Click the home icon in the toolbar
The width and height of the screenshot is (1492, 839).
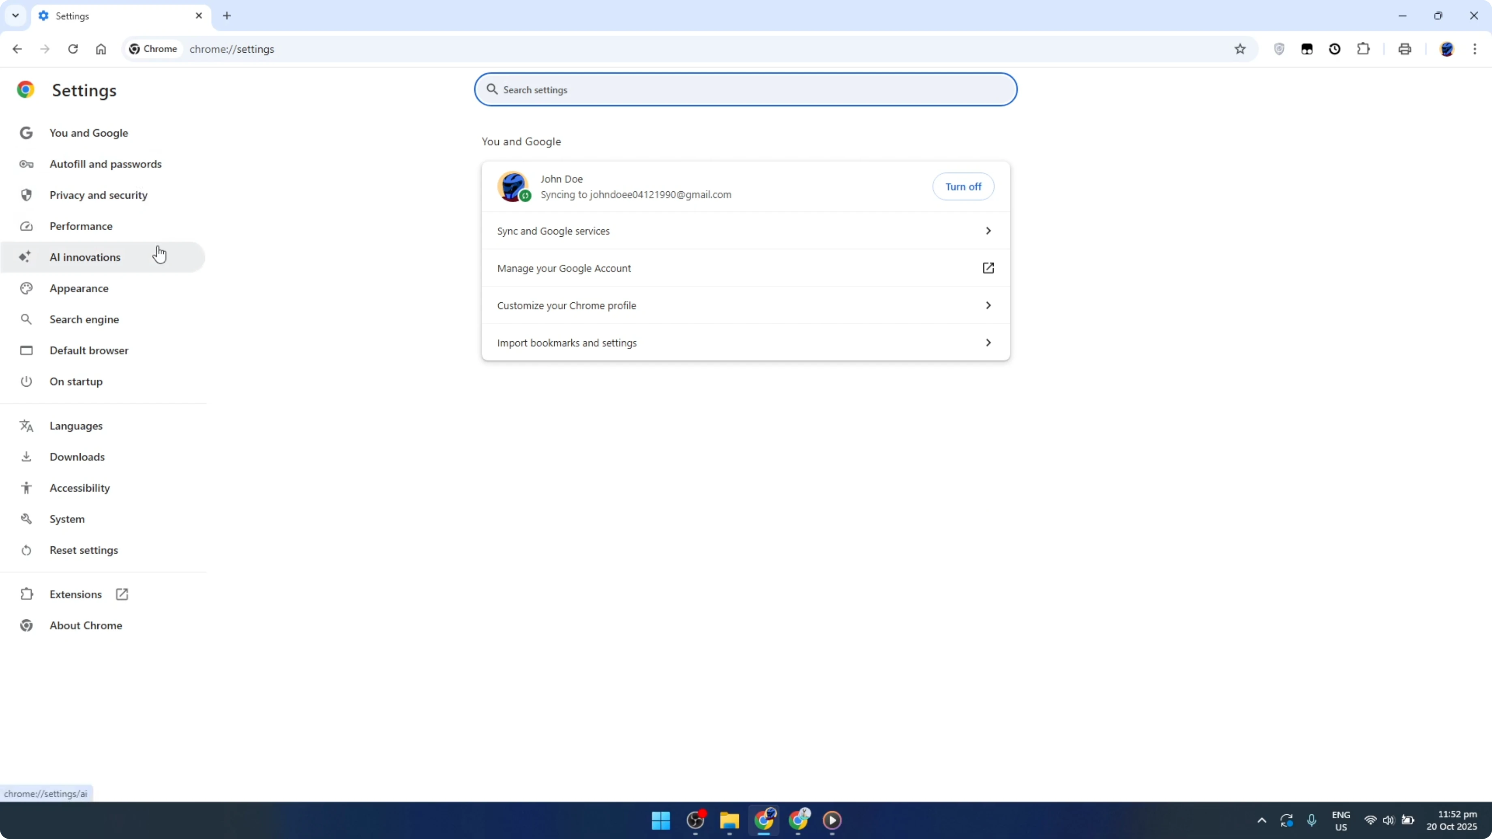[101, 49]
